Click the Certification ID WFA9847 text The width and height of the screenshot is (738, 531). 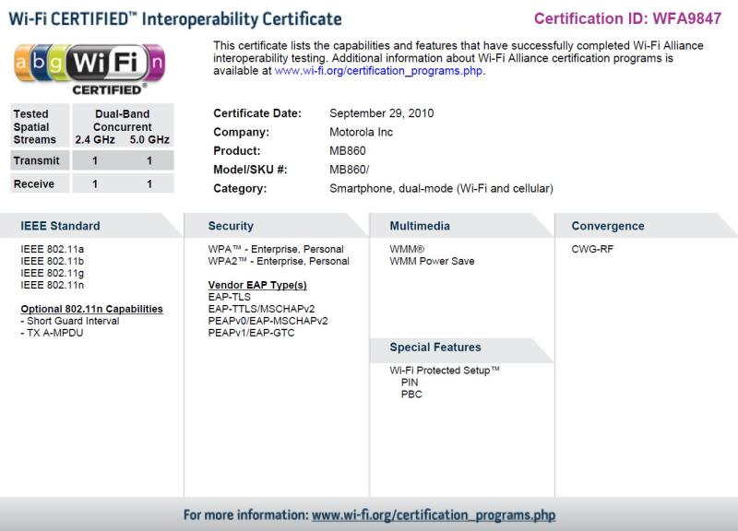tap(627, 18)
